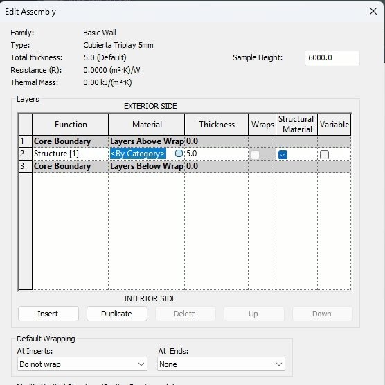Open material browser button beside By Category
Viewport: 385px width, 385px height.
point(179,154)
